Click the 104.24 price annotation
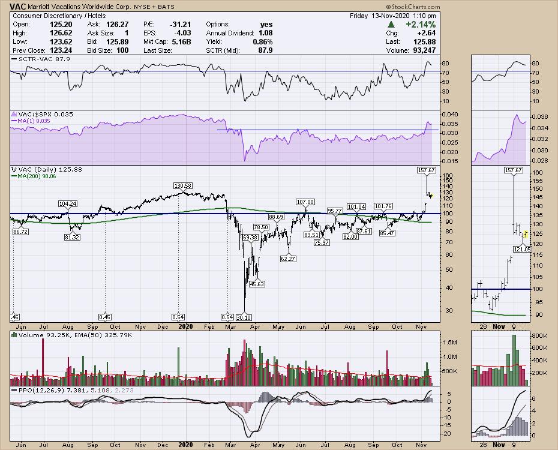This screenshot has height=450, width=558. [67, 204]
